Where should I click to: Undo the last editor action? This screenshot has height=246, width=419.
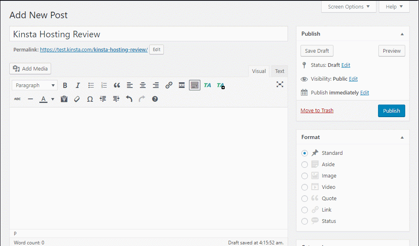point(129,98)
